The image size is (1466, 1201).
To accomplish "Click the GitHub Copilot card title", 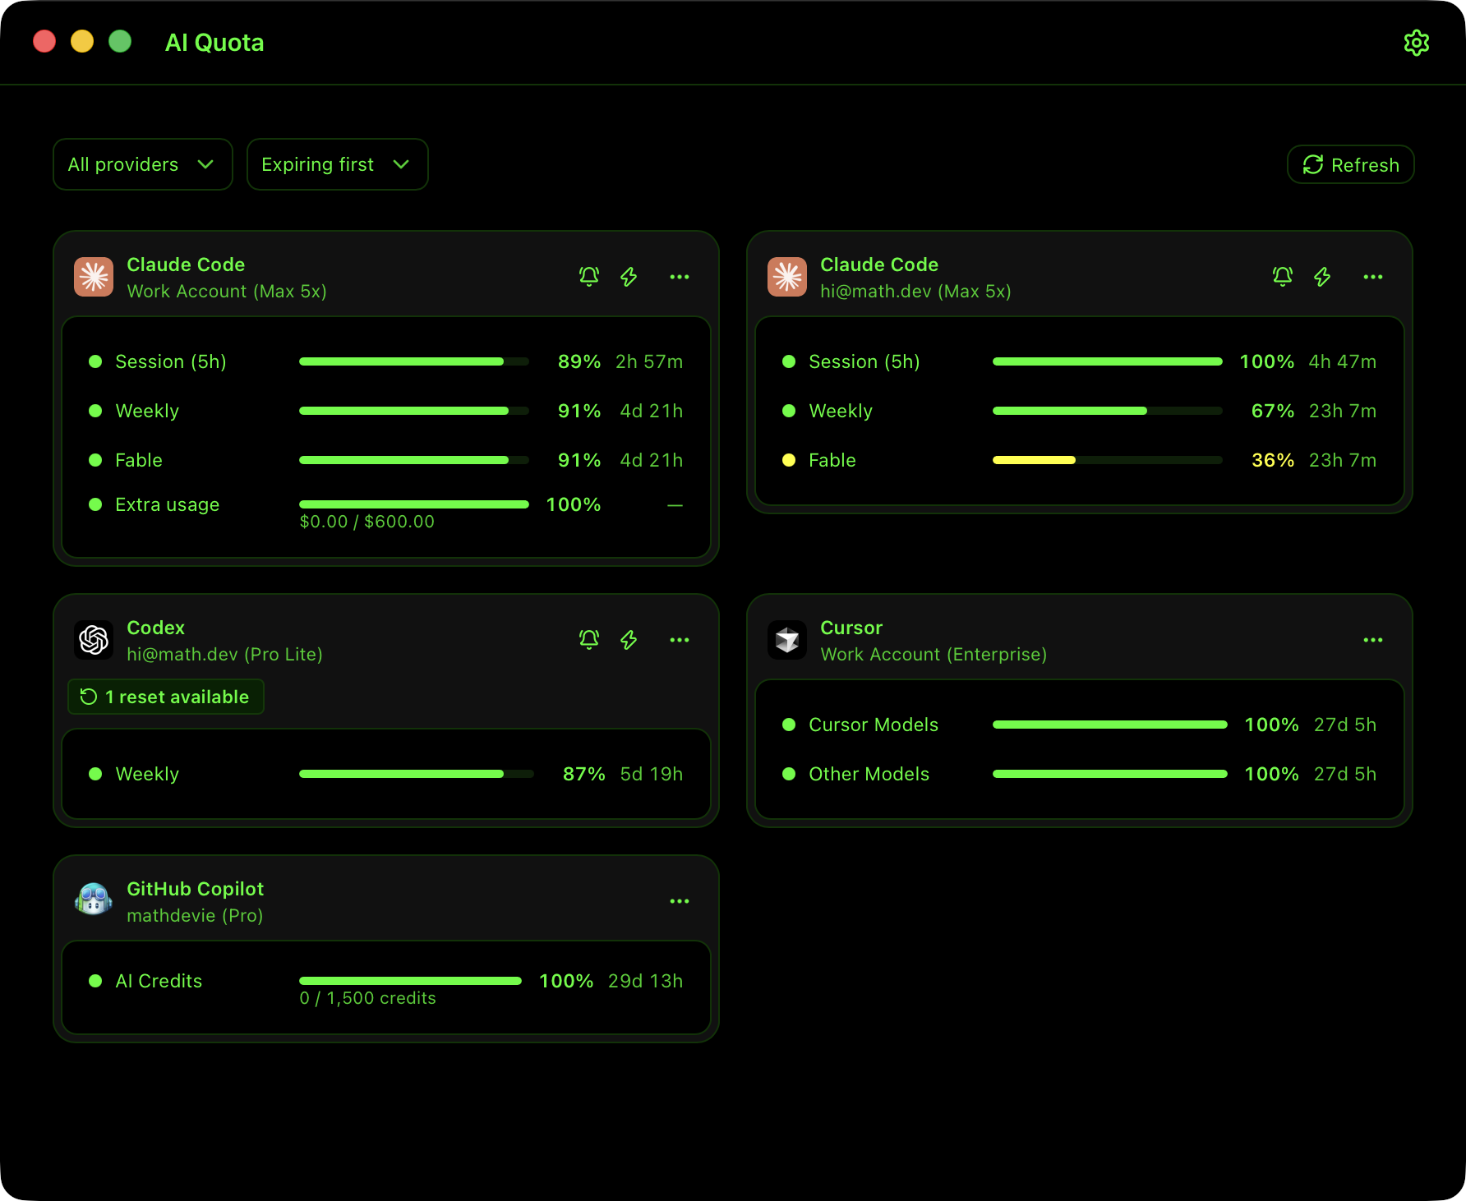I will (x=196, y=889).
